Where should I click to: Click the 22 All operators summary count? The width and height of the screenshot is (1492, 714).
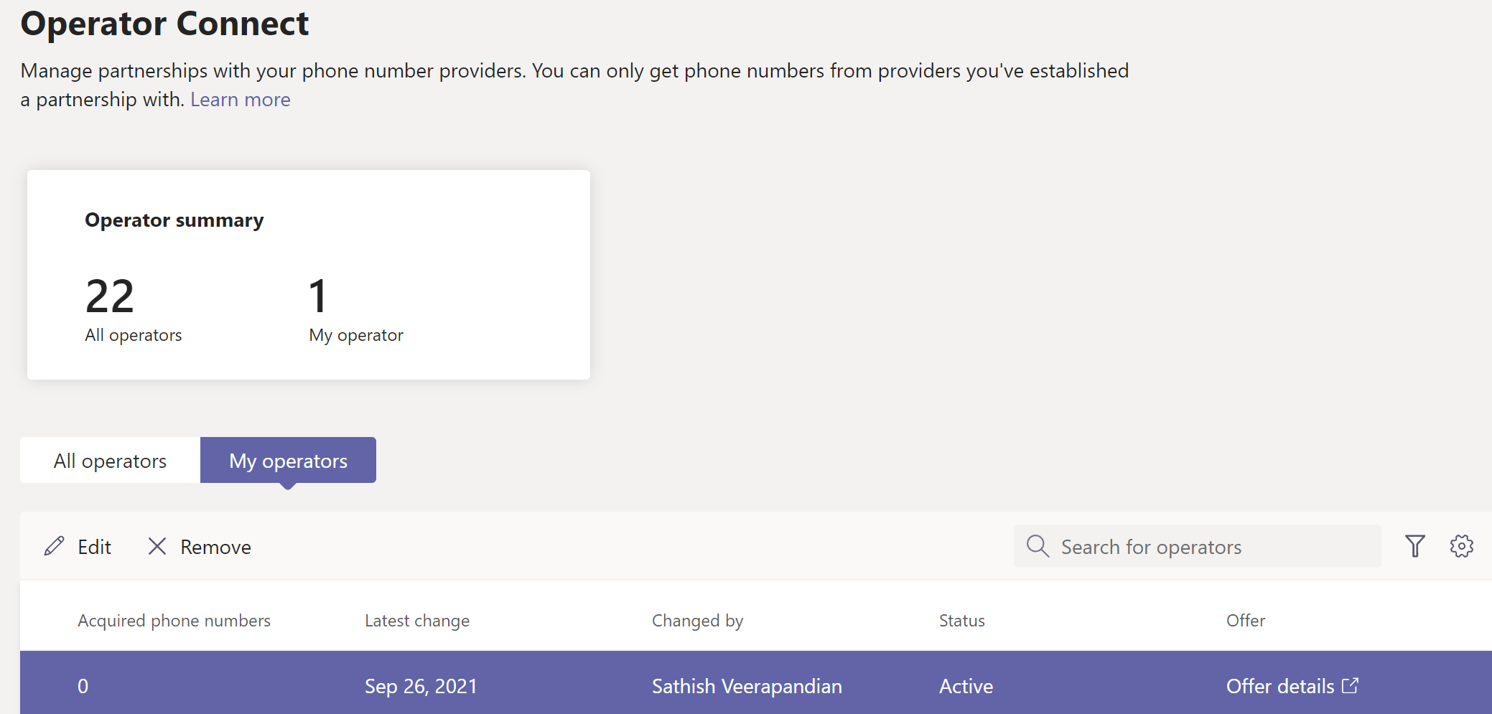(110, 296)
